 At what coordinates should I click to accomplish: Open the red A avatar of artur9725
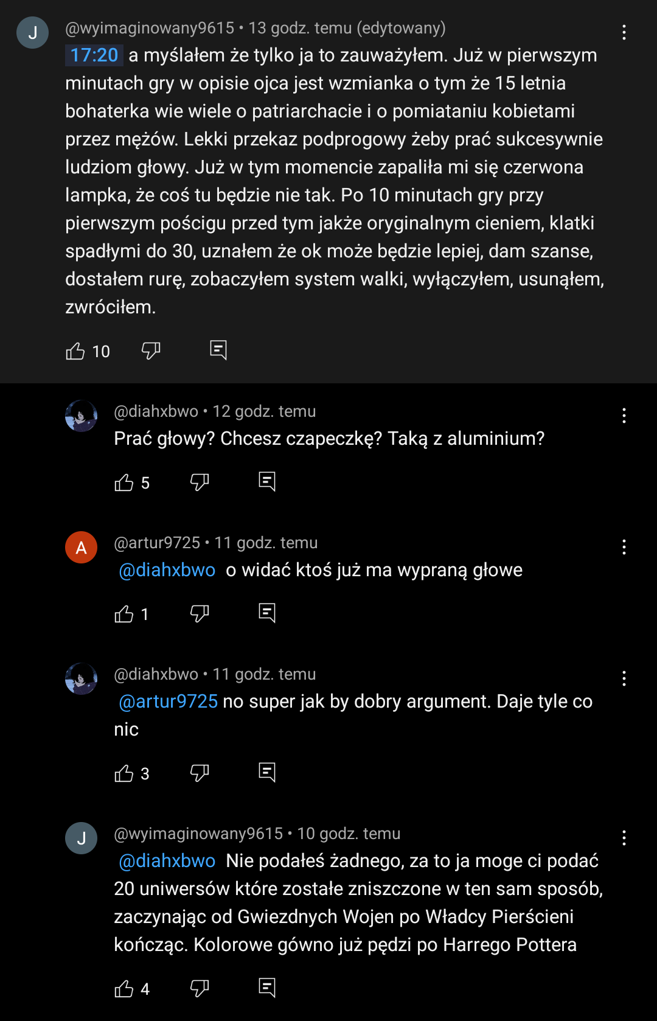[x=82, y=547]
